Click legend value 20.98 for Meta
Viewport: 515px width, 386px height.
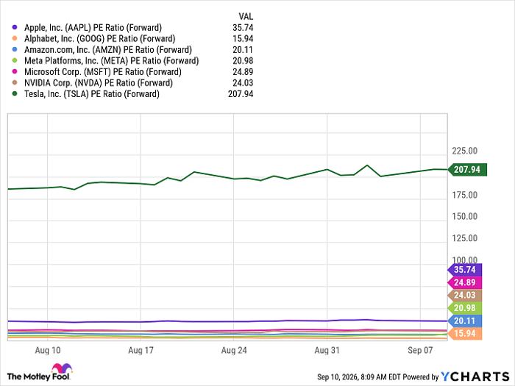[243, 61]
